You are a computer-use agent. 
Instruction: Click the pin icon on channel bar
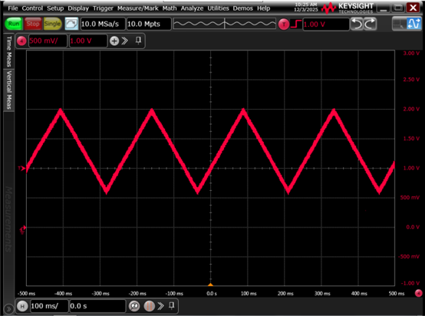coord(138,41)
